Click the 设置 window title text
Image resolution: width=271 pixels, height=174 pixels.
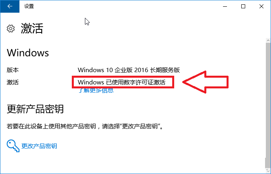click(x=29, y=6)
